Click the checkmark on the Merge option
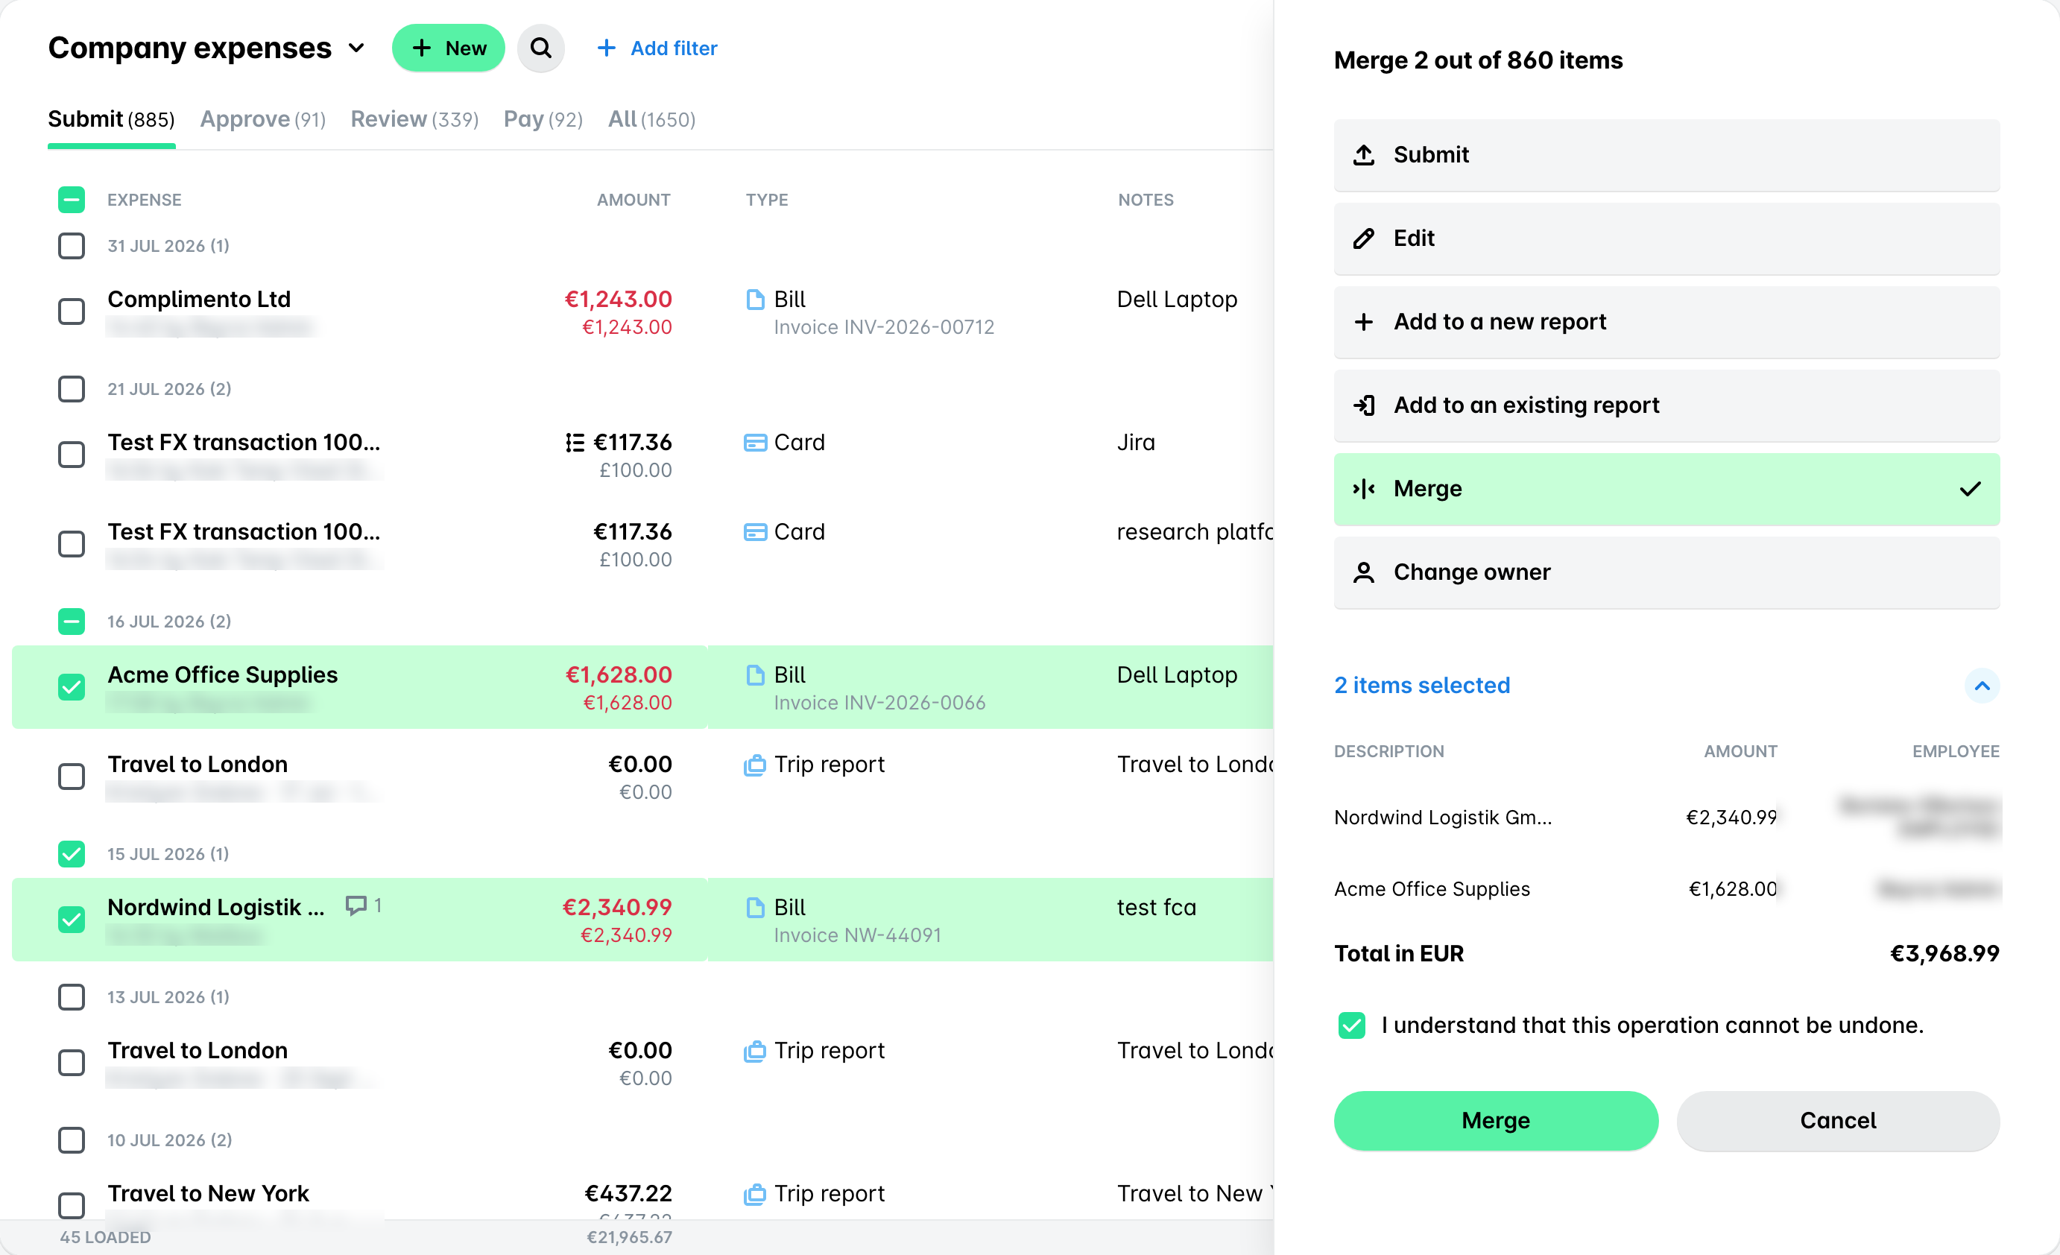2060x1255 pixels. point(1970,489)
